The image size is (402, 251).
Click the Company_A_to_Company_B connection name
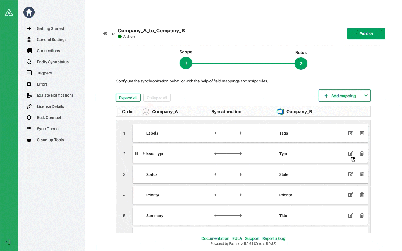pyautogui.click(x=151, y=31)
